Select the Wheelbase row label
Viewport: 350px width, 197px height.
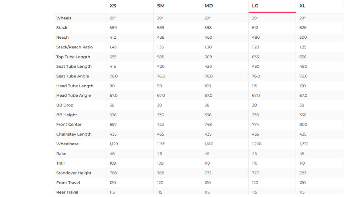[67, 144]
